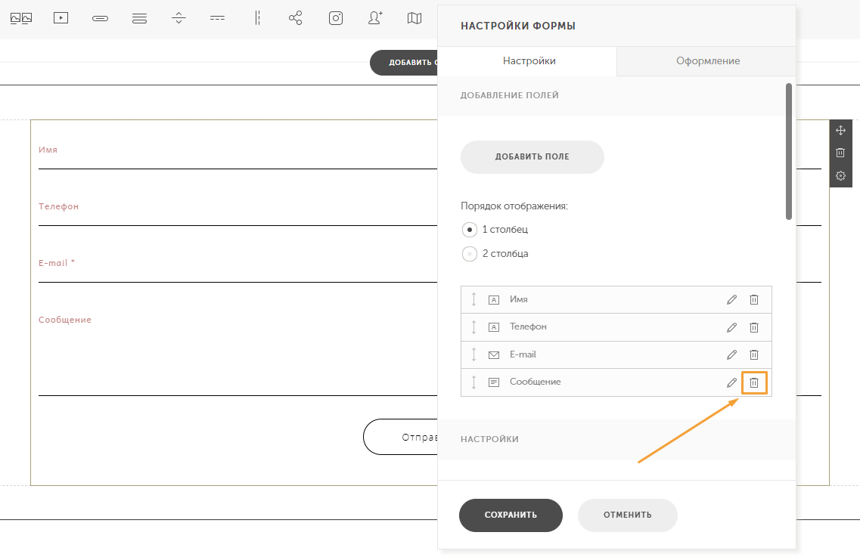
Task: Delete the E-mail field
Action: tap(754, 354)
